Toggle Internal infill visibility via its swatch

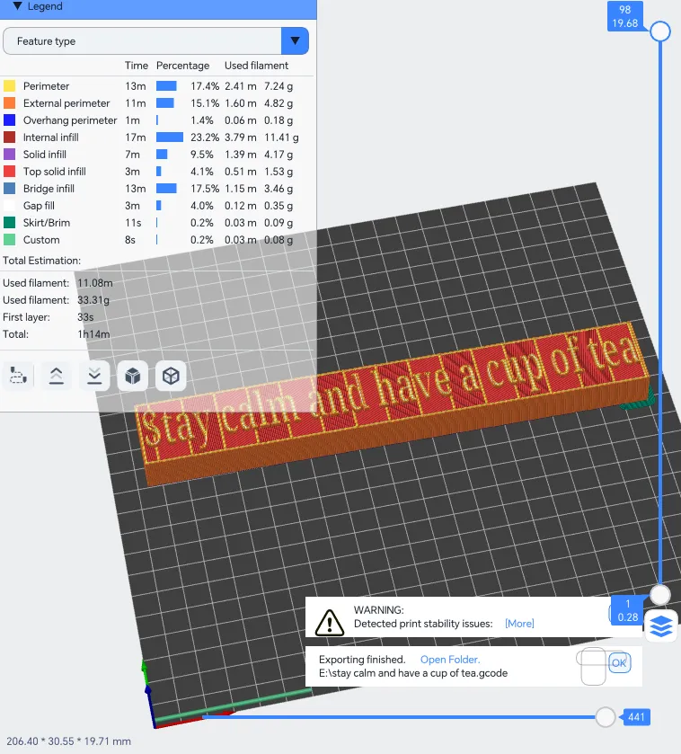click(x=9, y=137)
